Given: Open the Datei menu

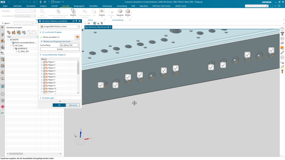Looking at the screenshot, I should click(x=5, y=6).
